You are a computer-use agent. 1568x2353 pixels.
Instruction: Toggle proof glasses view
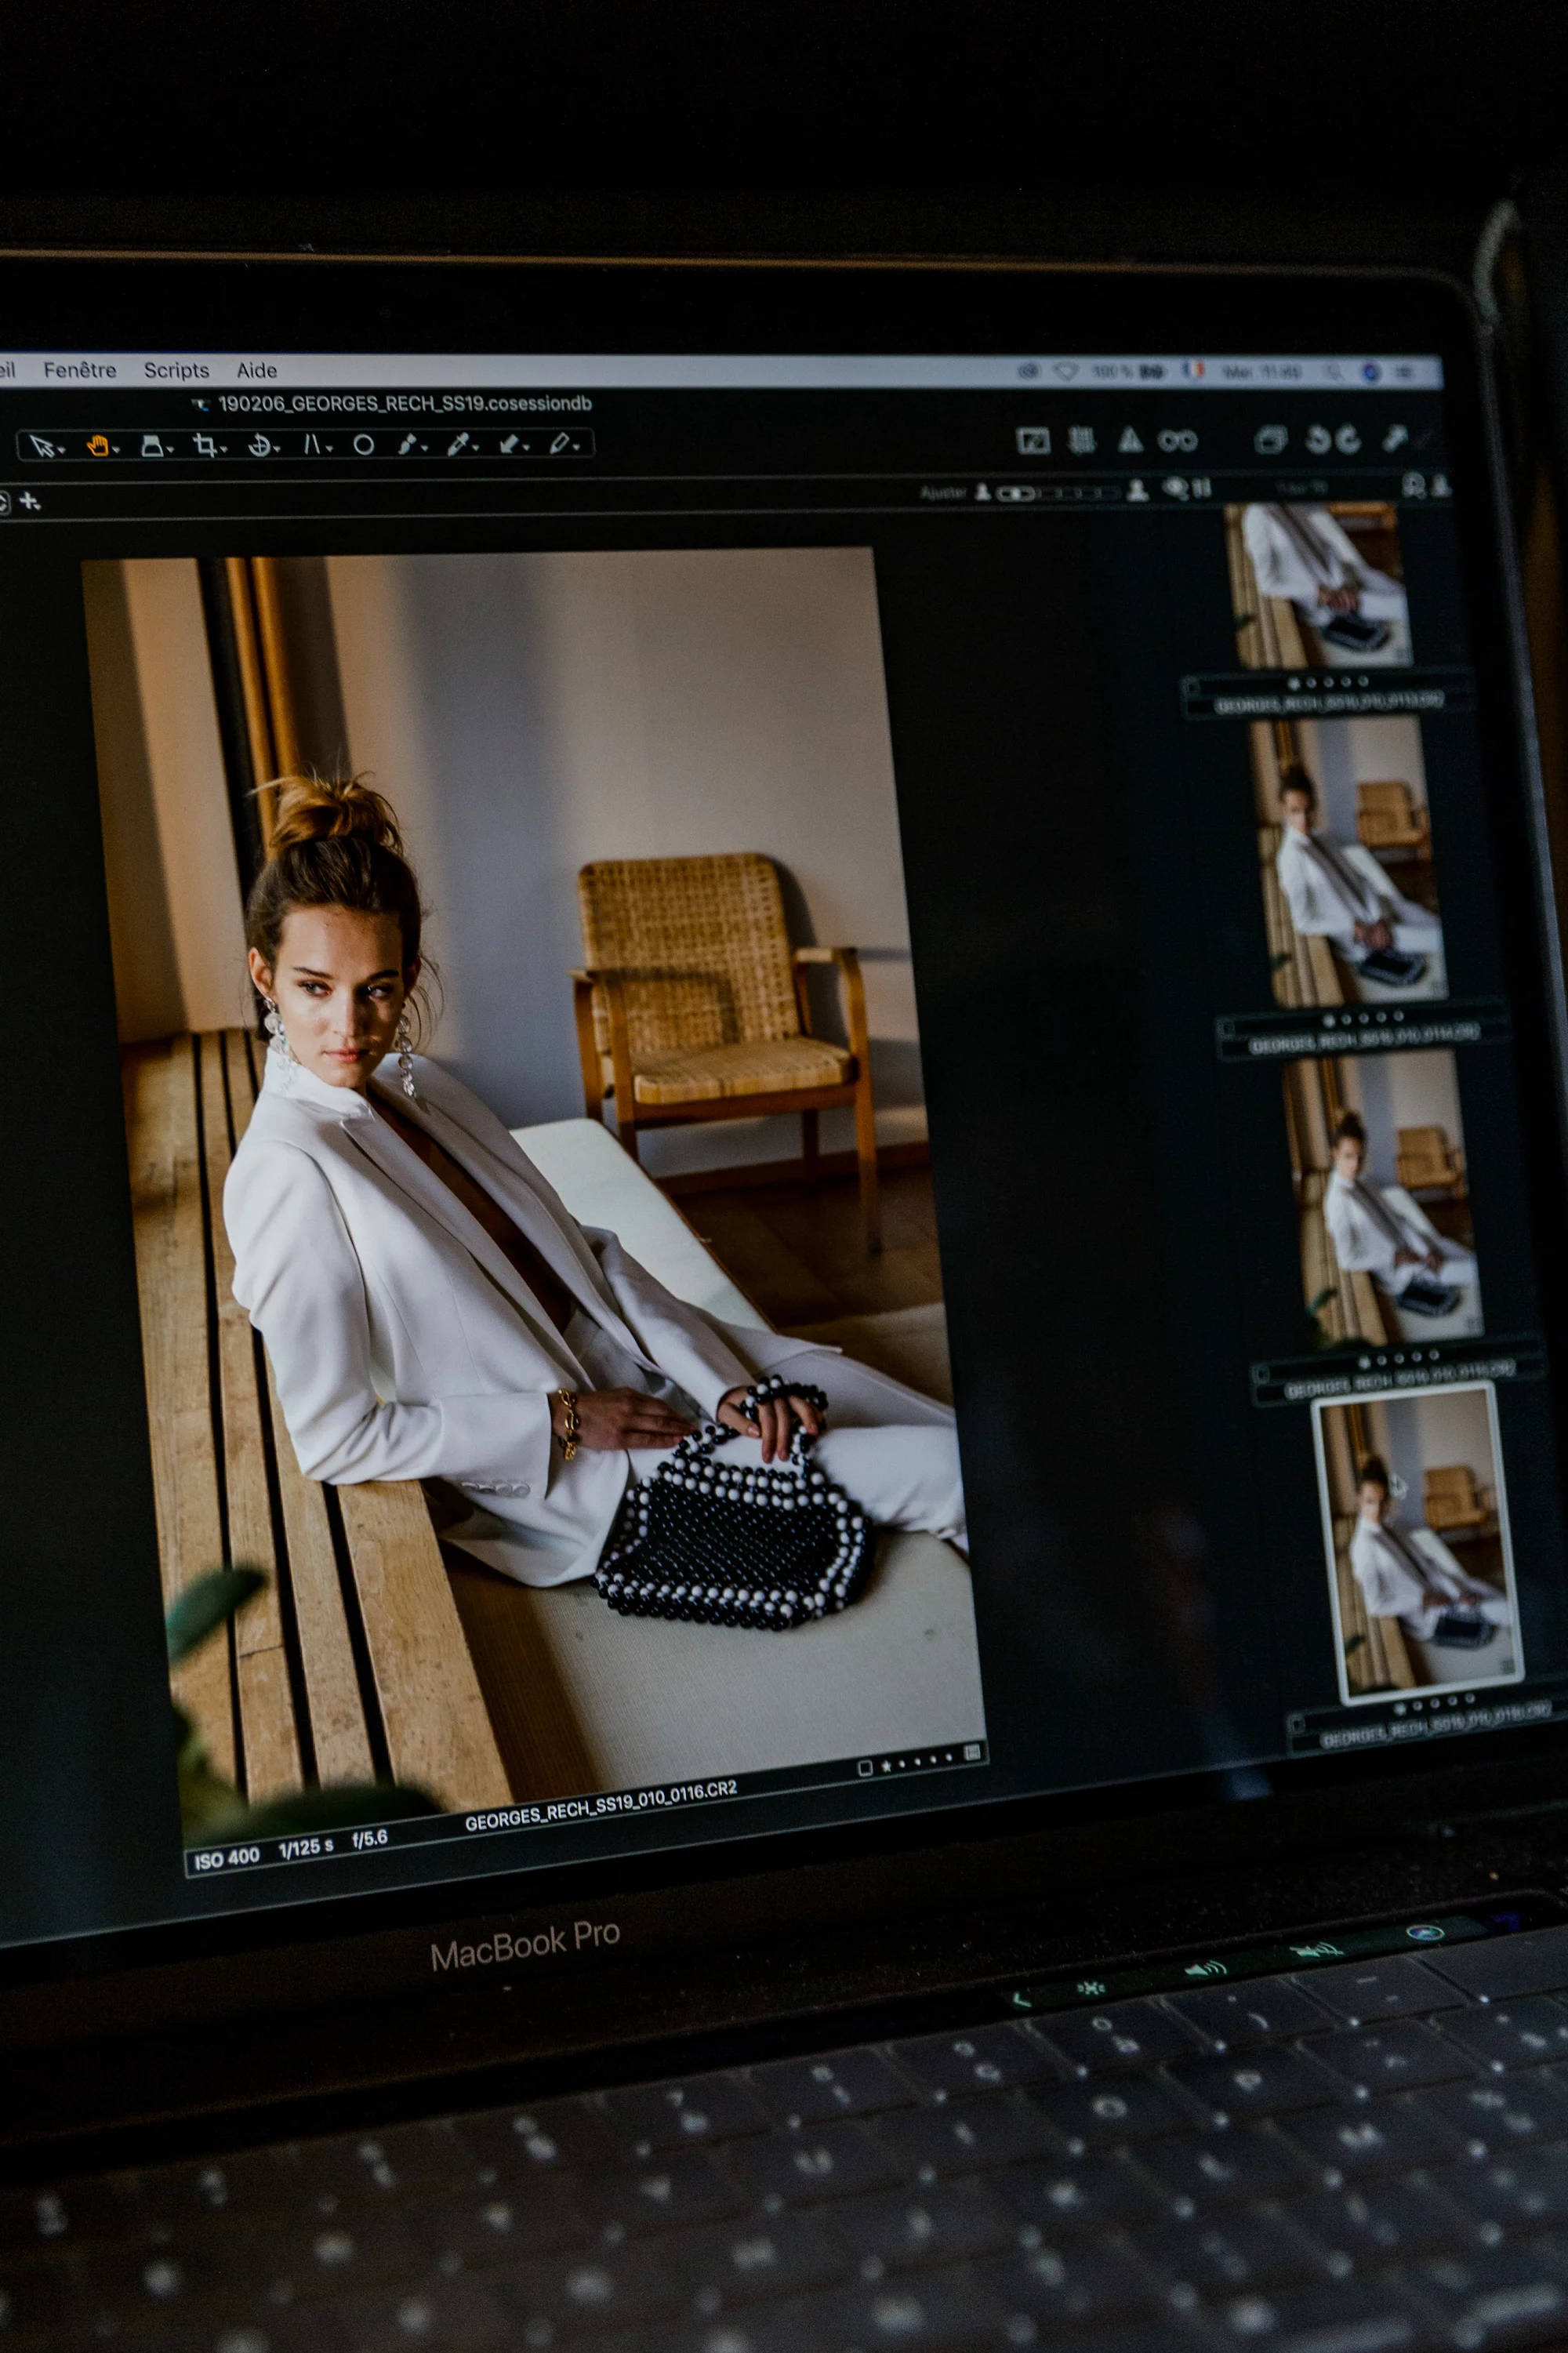click(1177, 440)
